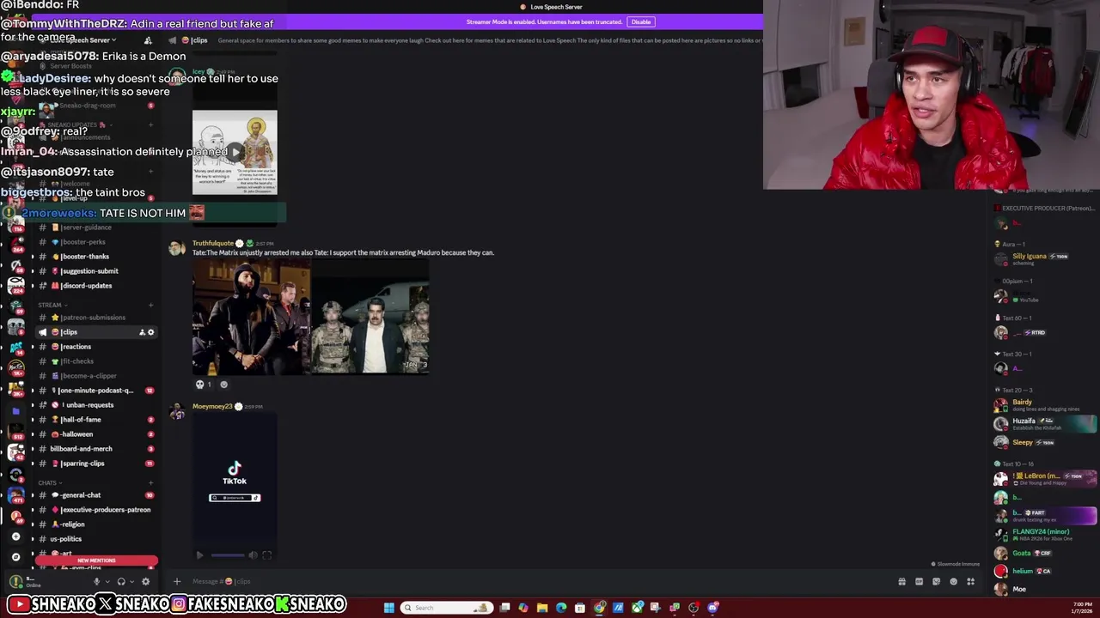This screenshot has height=618, width=1100.
Task: Go to the suggestion-submit channel
Action: coord(95,271)
